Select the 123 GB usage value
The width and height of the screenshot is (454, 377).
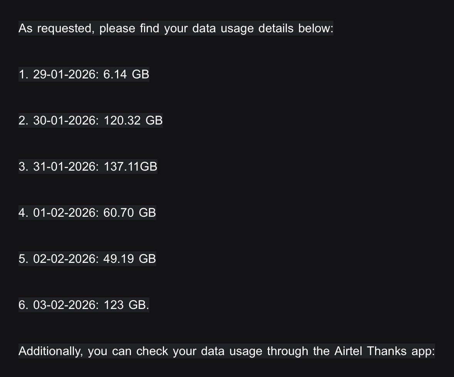pos(126,305)
